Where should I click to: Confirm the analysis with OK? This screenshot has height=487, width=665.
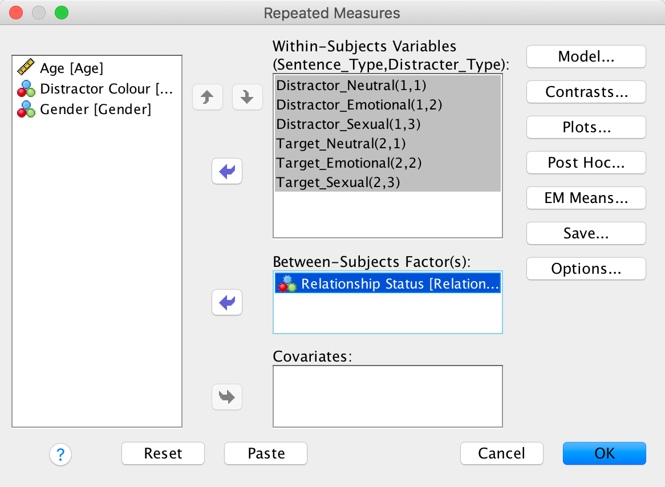tap(604, 453)
